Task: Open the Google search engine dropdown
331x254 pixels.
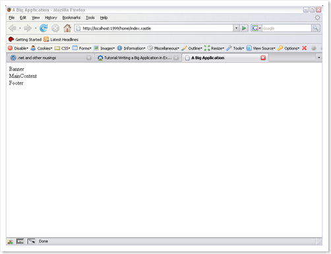Action: [x=256, y=28]
